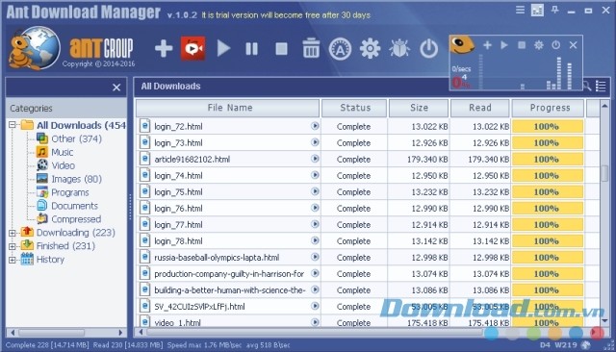Click the arrow button on russia-baseball-olympics-lapta.html row

(315, 257)
